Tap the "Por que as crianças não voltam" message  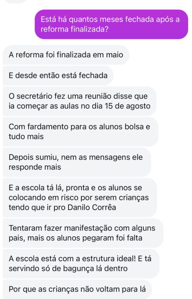77,289
